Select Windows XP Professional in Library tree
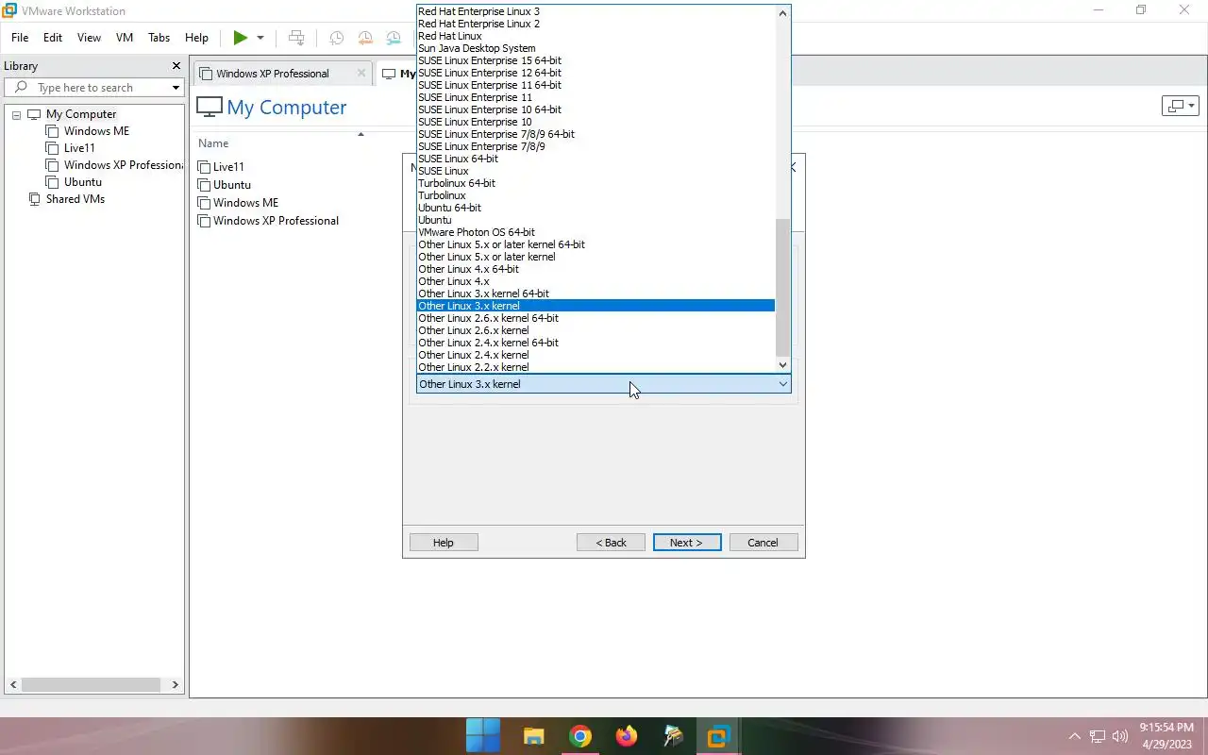Image resolution: width=1208 pixels, height=755 pixels. point(124,165)
